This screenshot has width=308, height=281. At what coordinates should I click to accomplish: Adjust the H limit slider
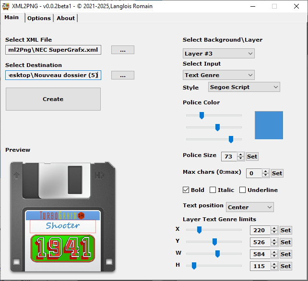click(194, 266)
